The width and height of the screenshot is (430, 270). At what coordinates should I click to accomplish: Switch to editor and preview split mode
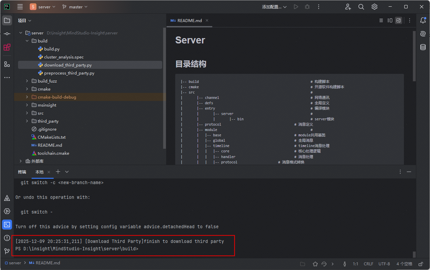pyautogui.click(x=390, y=20)
